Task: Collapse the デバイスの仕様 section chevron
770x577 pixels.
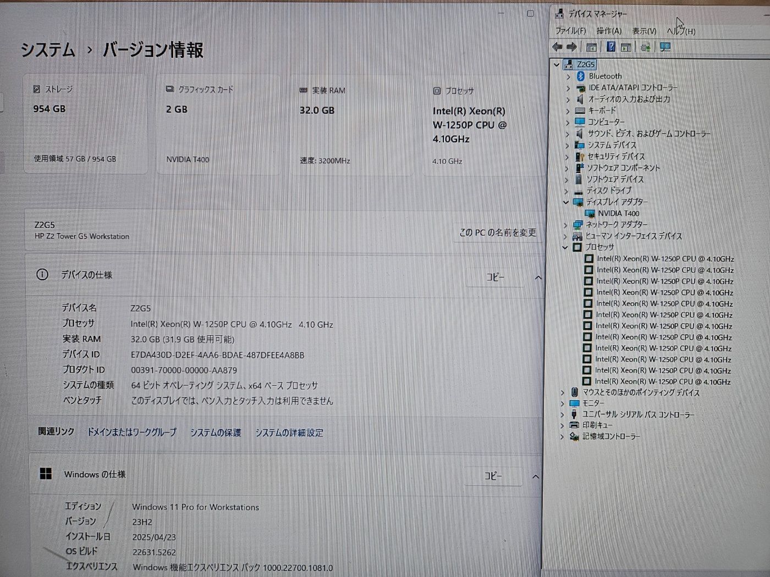Action: pyautogui.click(x=538, y=278)
